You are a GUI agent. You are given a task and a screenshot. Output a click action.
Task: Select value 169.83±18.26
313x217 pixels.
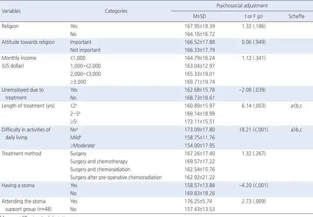point(200,193)
